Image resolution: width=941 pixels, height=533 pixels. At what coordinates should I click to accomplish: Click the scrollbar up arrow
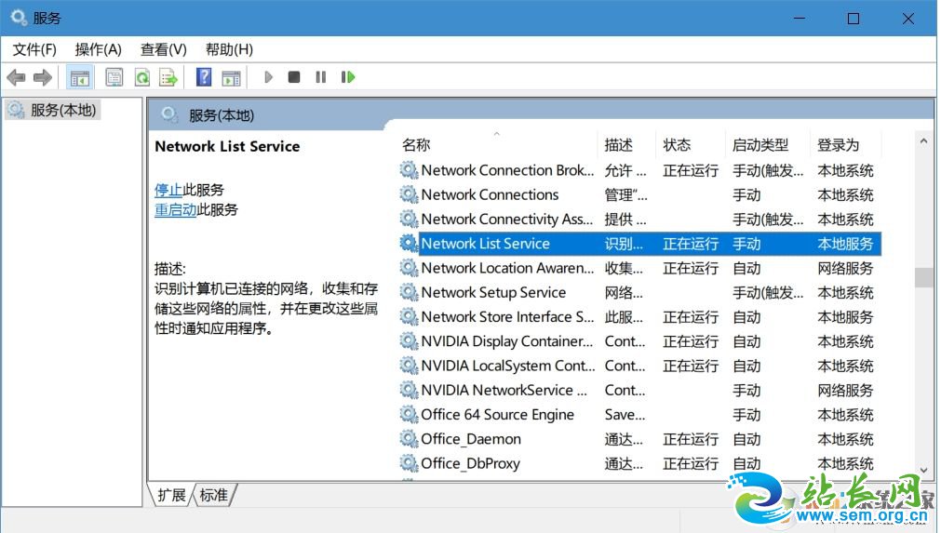coord(923,141)
